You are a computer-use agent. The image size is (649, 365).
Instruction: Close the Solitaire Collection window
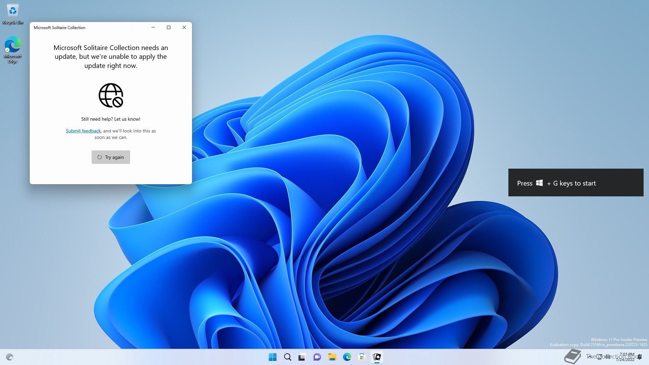point(184,27)
